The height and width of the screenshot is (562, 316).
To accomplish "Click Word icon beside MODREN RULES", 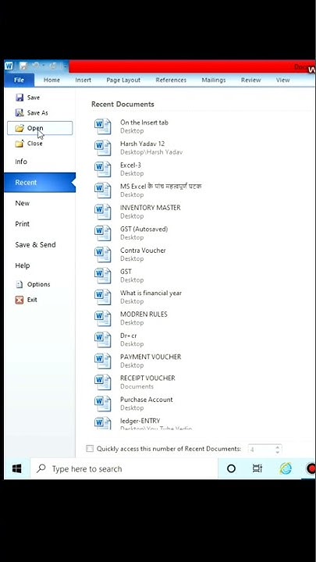I will [x=103, y=318].
